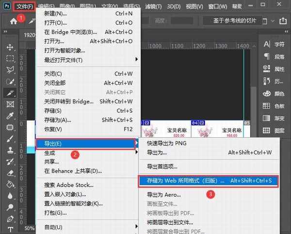
Task: Select the Rectangular Marquee tool
Action: [x=10, y=58]
